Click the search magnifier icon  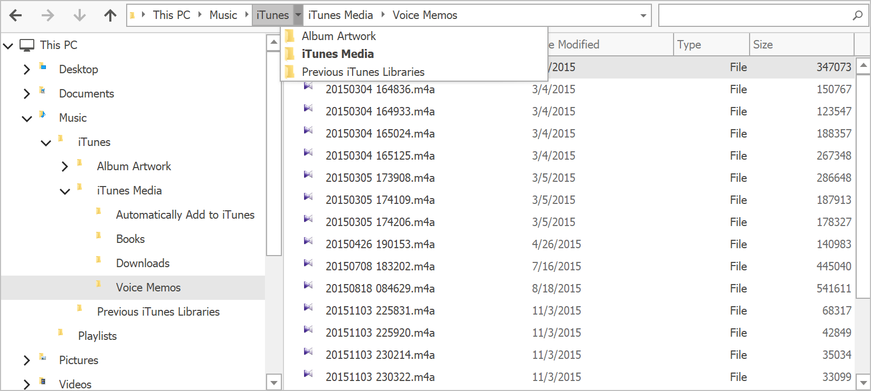[857, 15]
